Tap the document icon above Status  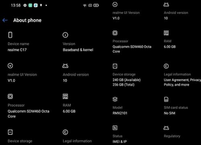click(x=115, y=128)
